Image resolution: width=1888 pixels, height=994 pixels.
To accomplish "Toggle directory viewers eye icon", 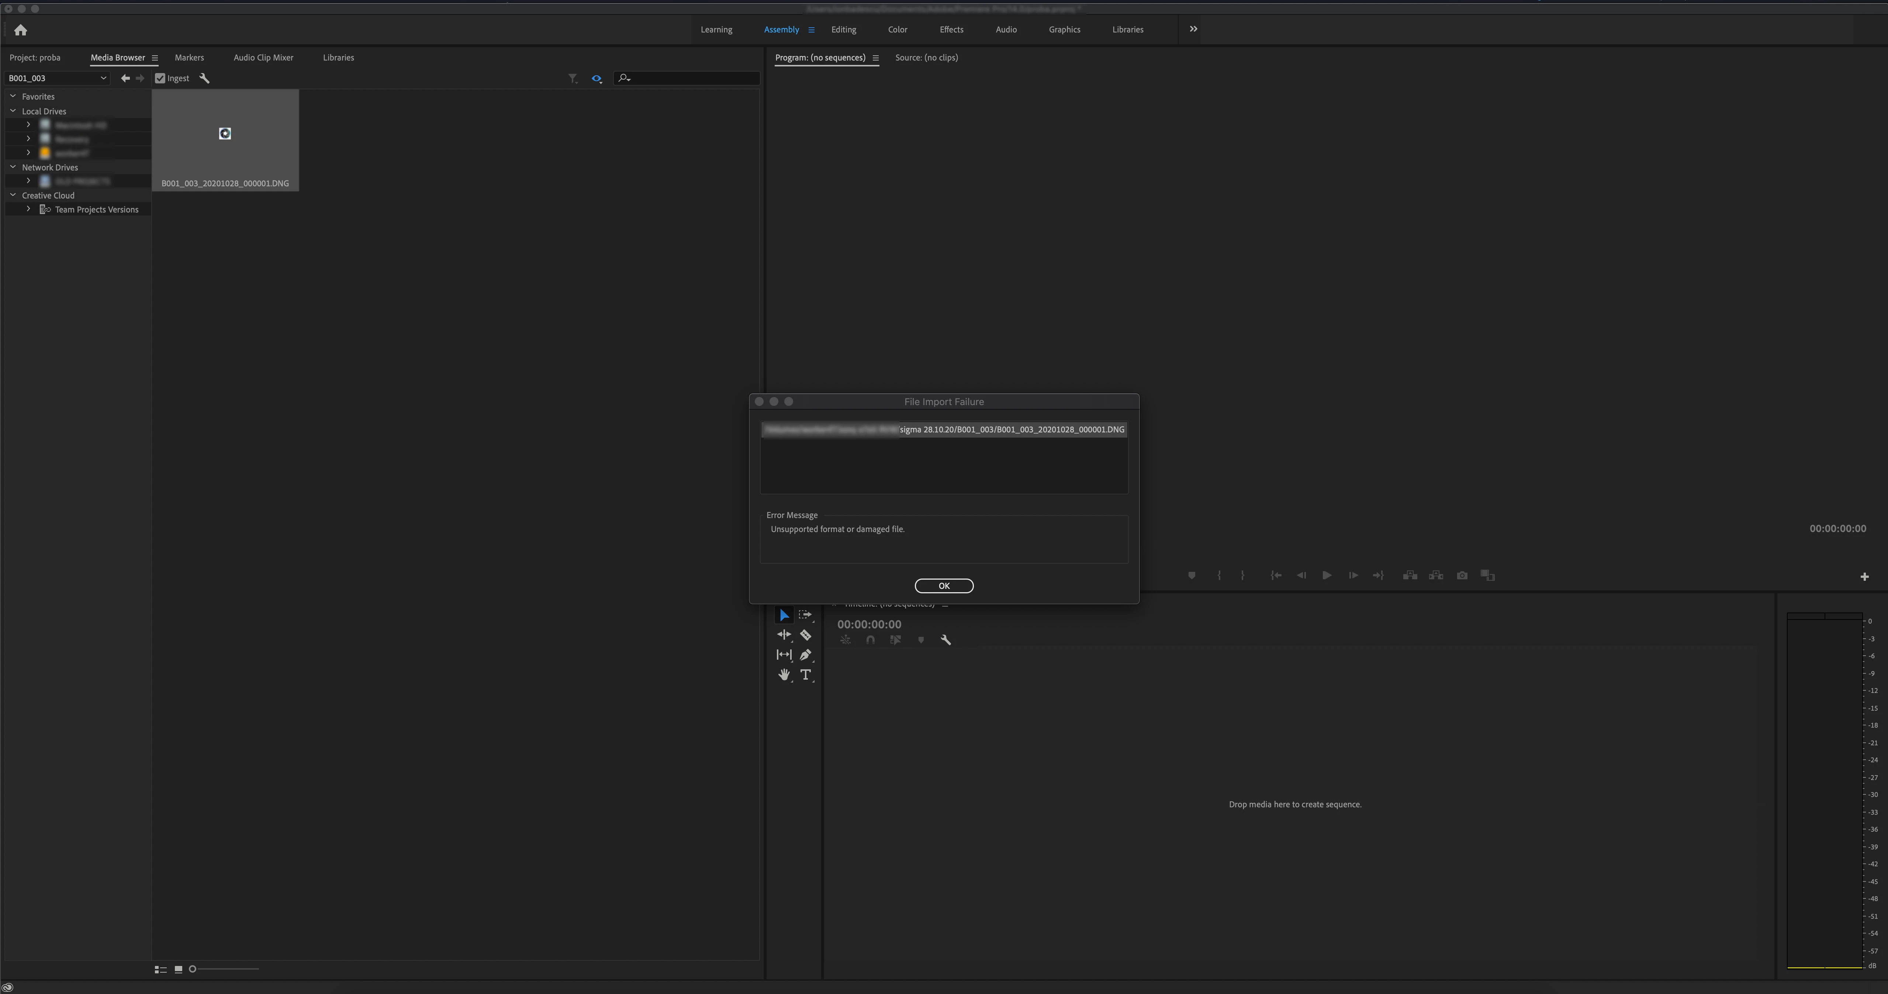I will tap(597, 79).
